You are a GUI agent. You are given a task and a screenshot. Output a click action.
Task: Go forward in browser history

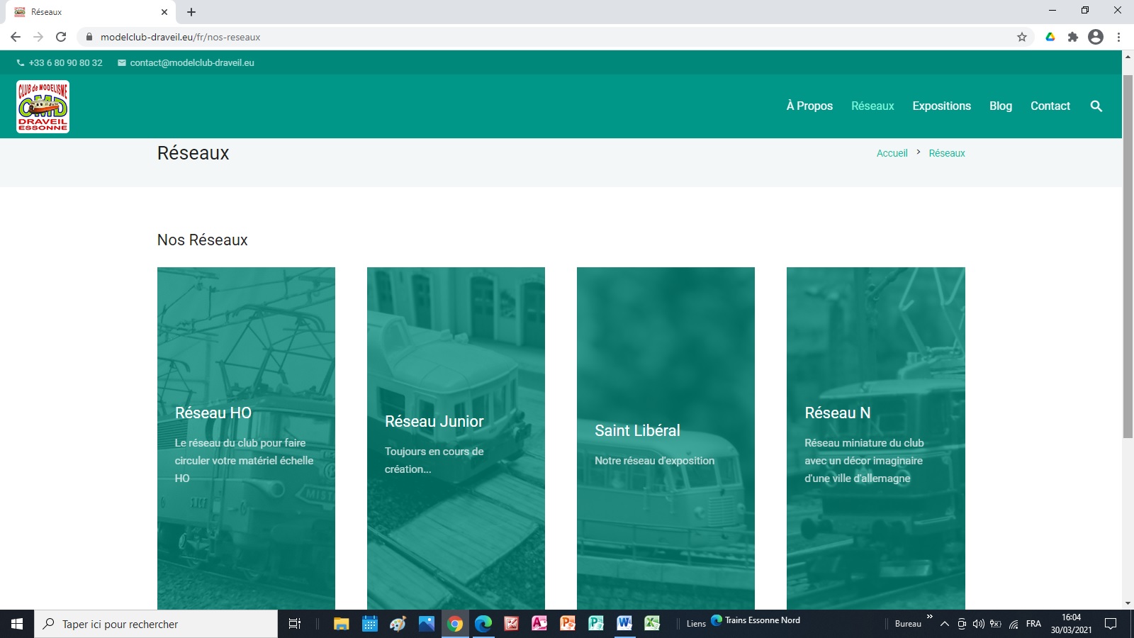coord(38,37)
